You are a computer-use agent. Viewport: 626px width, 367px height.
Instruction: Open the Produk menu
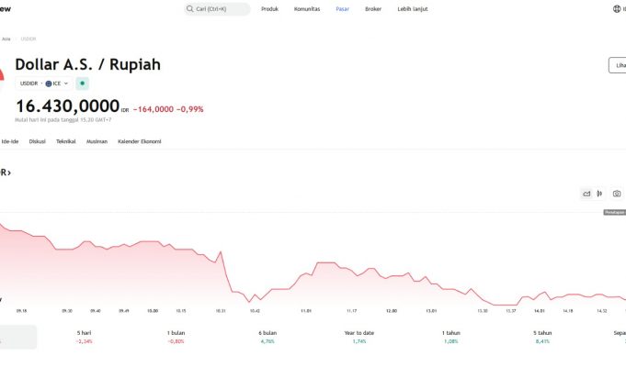pos(270,9)
